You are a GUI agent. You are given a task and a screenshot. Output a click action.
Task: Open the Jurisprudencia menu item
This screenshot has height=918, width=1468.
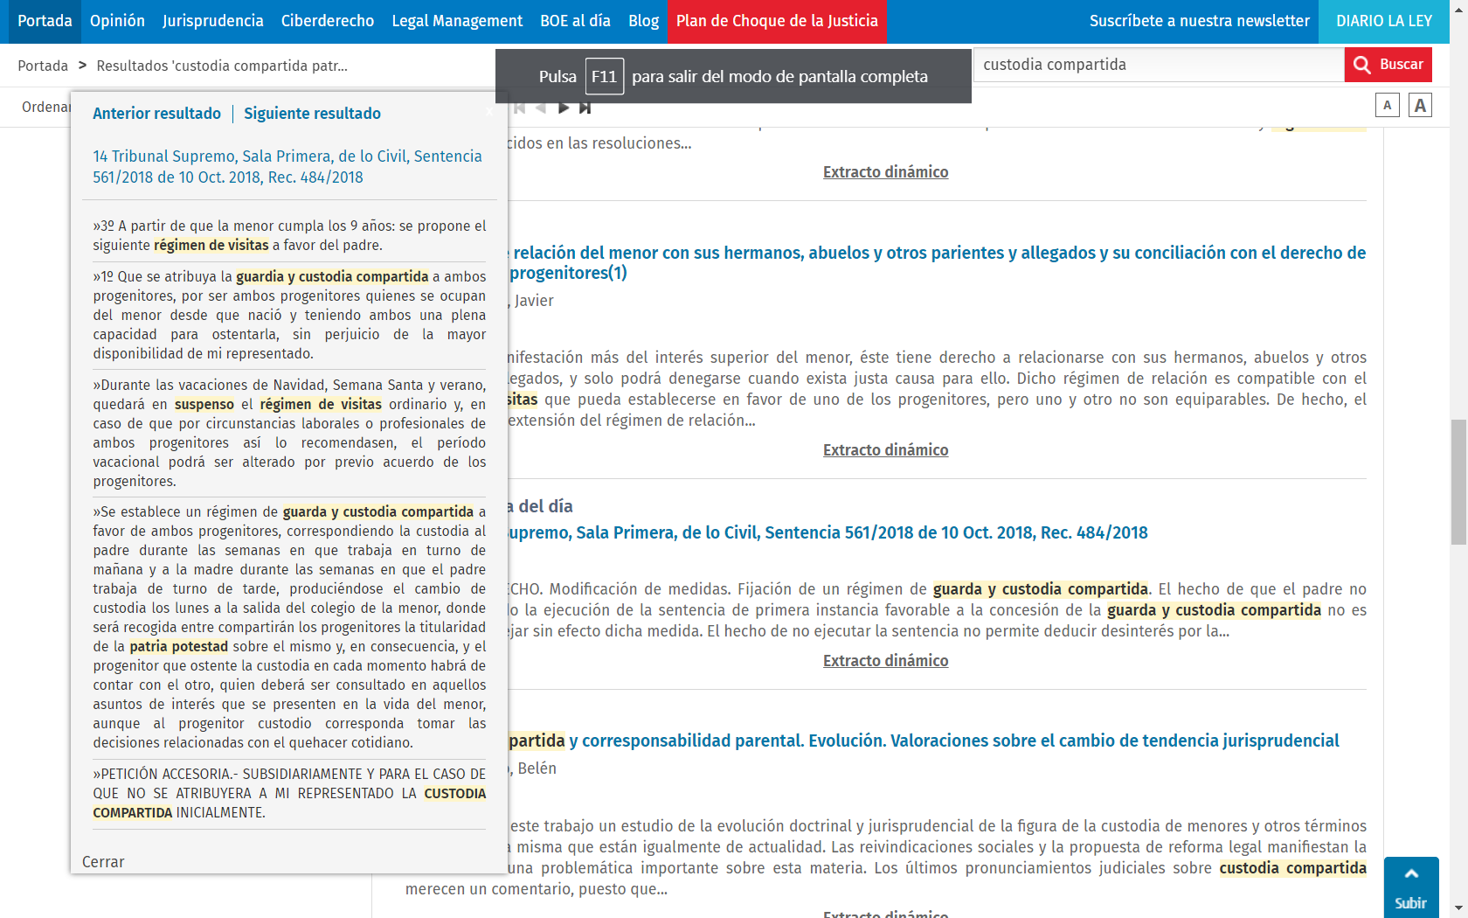pyautogui.click(x=213, y=21)
